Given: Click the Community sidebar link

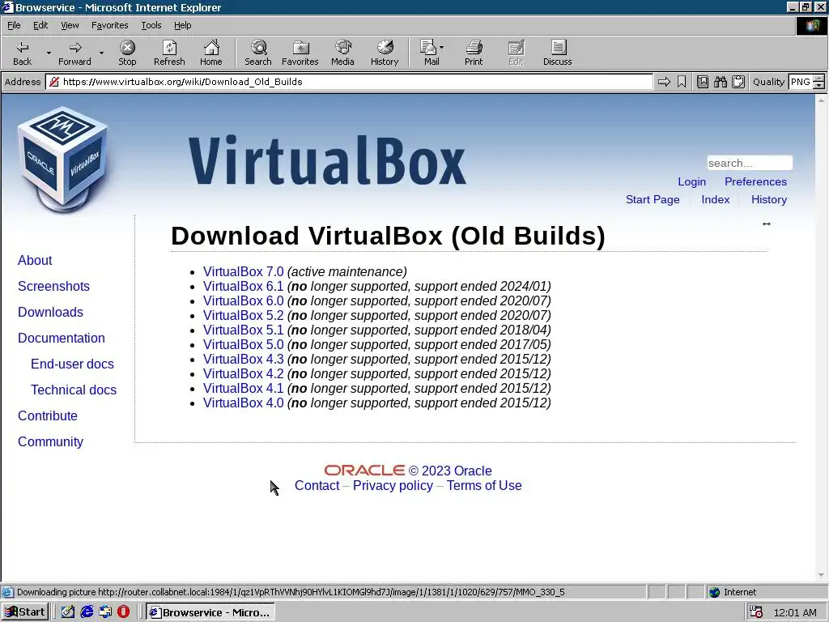Looking at the screenshot, I should 50,441.
